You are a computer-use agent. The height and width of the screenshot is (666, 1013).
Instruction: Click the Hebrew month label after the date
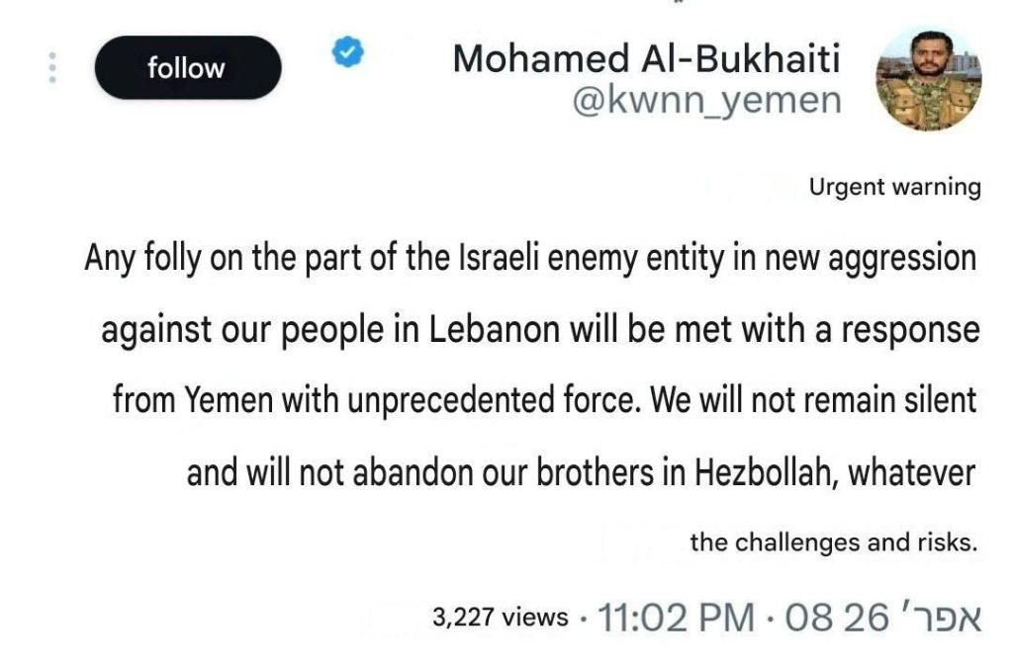click(x=936, y=618)
